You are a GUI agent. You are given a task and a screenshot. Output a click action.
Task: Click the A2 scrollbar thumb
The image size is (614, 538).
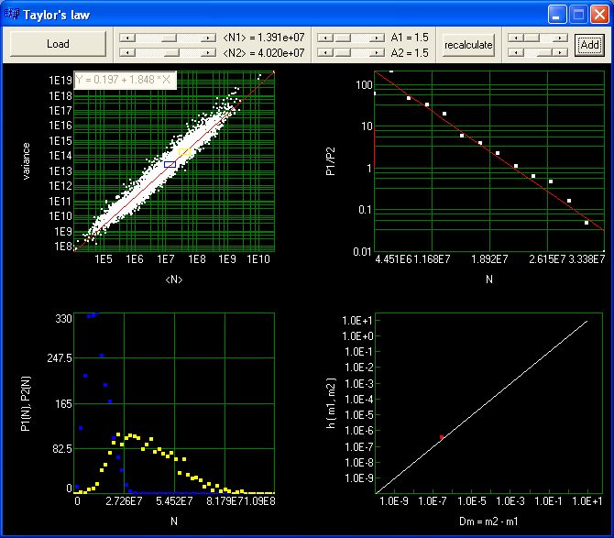pyautogui.click(x=343, y=52)
